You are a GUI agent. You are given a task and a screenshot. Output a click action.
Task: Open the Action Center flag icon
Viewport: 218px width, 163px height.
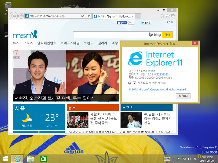[x=179, y=159]
